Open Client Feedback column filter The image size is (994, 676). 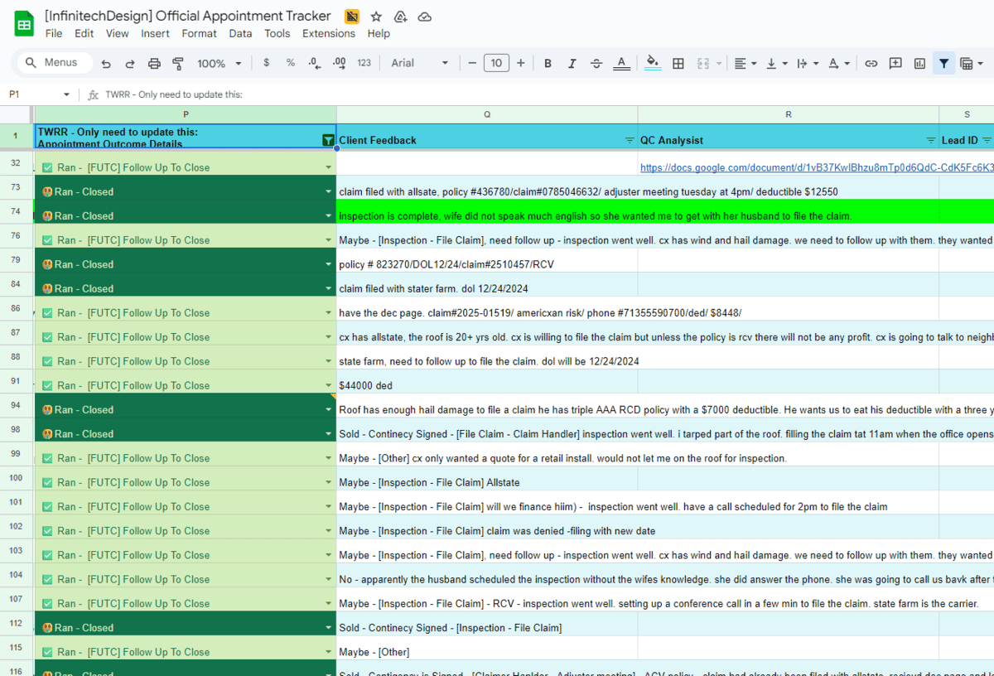(630, 141)
